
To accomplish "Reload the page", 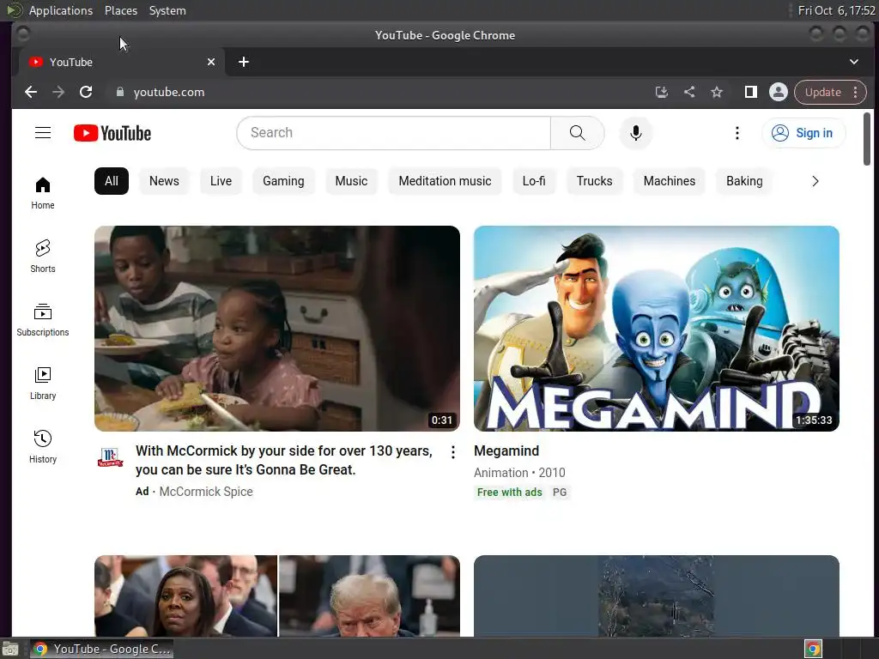I will (86, 92).
